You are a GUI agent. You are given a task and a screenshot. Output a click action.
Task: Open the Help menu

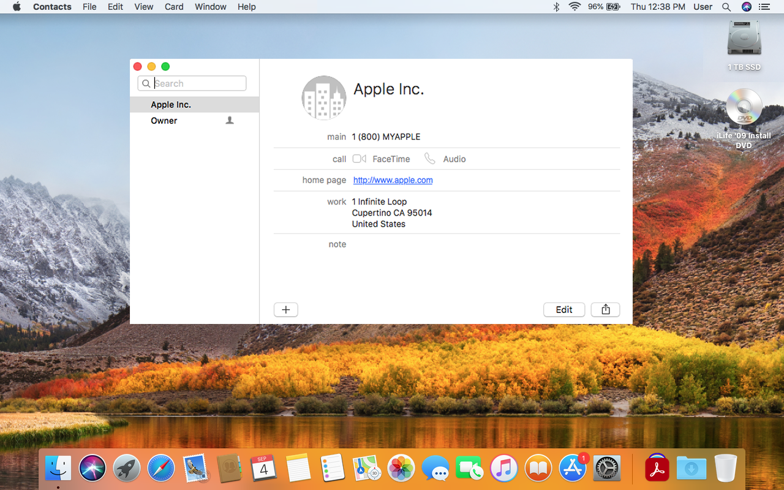click(x=247, y=7)
